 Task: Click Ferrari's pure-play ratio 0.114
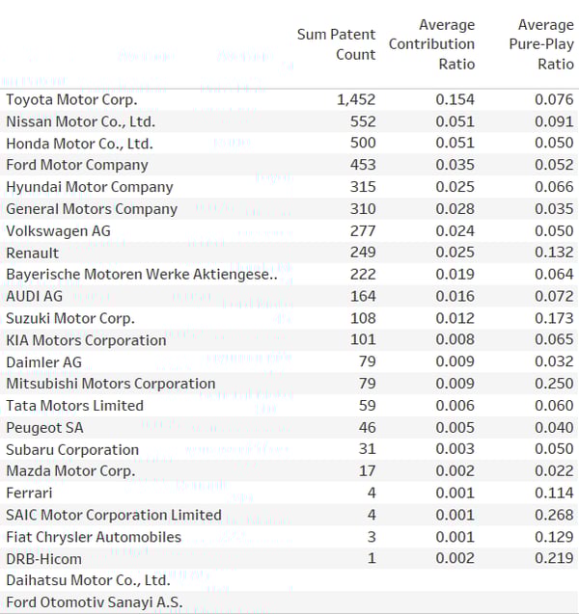pos(554,493)
